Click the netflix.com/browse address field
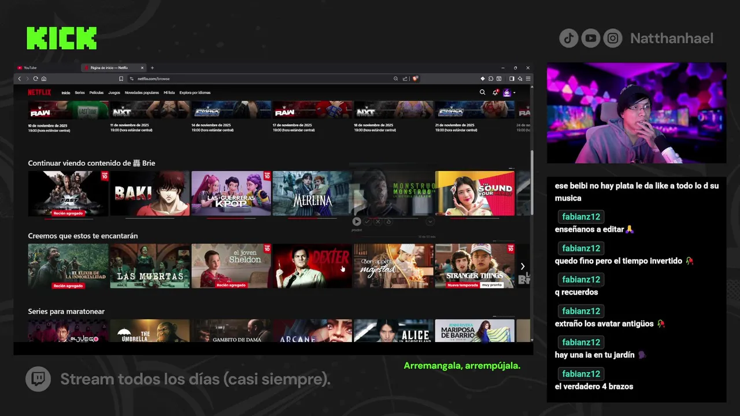 (260, 79)
